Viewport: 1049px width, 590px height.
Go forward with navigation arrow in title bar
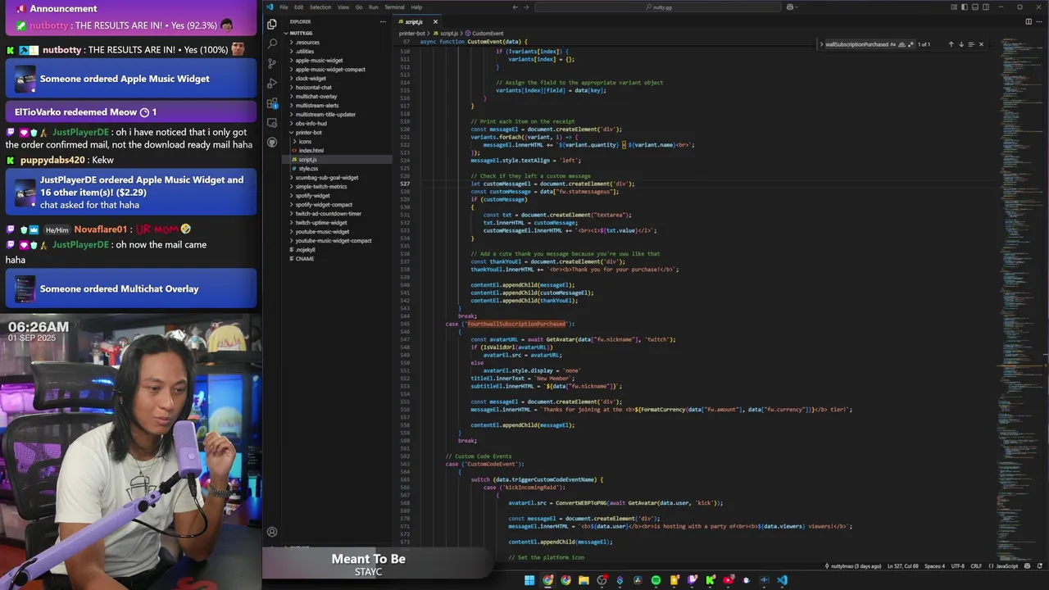coord(526,7)
